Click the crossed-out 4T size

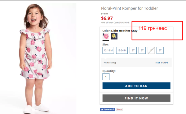pyautogui.click(x=151, y=50)
